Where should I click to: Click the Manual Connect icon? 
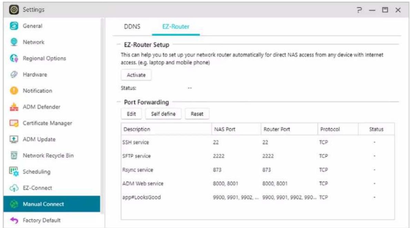[14, 204]
